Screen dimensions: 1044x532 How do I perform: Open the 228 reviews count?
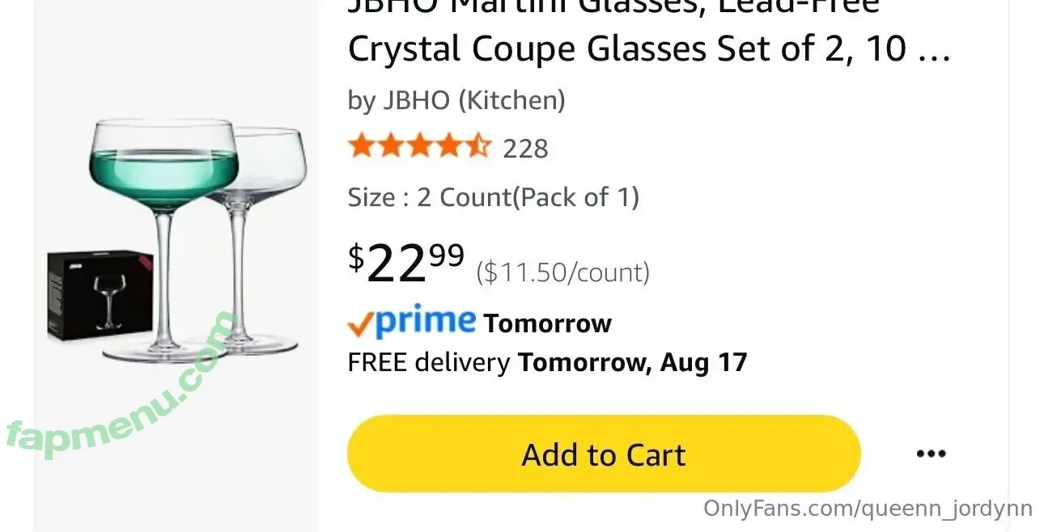point(525,149)
